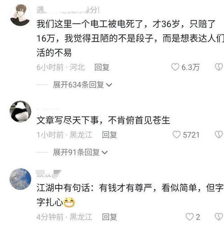Image resolution: width=224 pixels, height=229 pixels.
Task: Dislike the 文章写尽天下事 comment
Action: (x=219, y=135)
